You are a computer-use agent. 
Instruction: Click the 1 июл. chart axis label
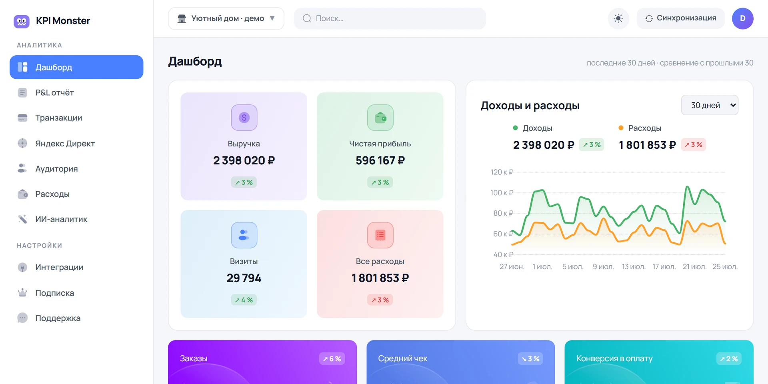(x=542, y=267)
